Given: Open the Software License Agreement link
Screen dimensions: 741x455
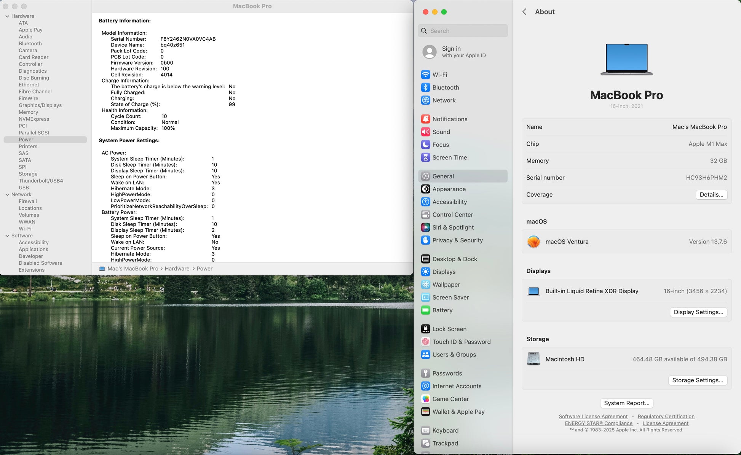Looking at the screenshot, I should pos(593,417).
